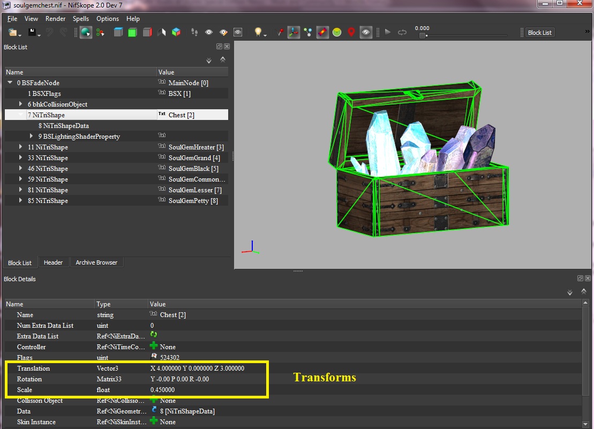Float the Block List panel
This screenshot has height=429, width=594.
click(220, 47)
